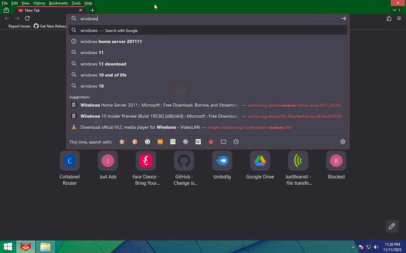Viewport: 406px width, 253px height.
Task: Open the View menu
Action: 25,3
